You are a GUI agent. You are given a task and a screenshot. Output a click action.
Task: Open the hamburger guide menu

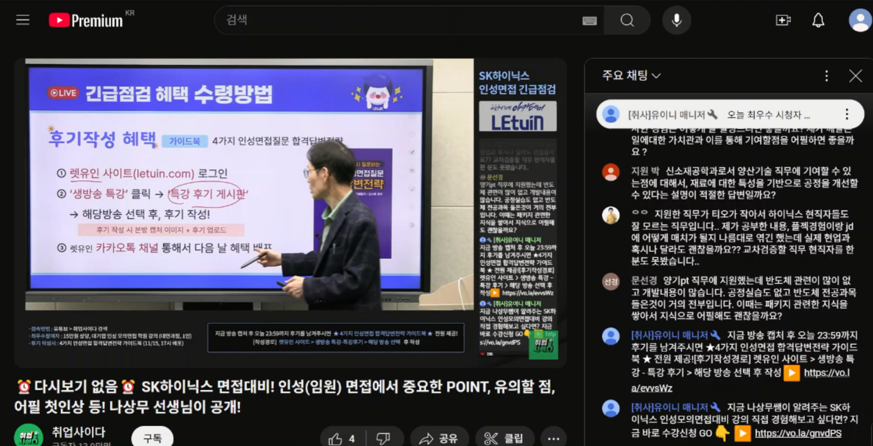tap(23, 20)
